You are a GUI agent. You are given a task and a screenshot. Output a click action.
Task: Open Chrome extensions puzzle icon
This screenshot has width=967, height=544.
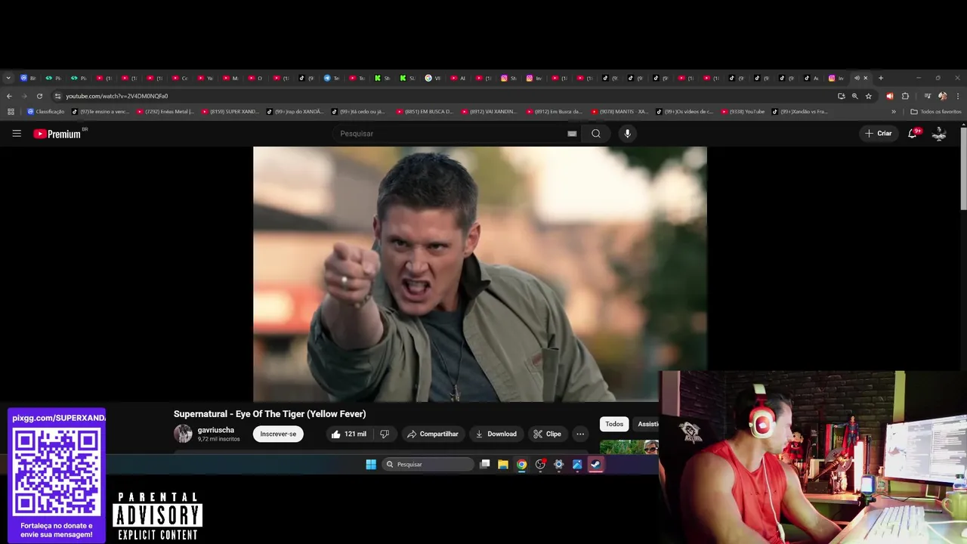tap(905, 96)
